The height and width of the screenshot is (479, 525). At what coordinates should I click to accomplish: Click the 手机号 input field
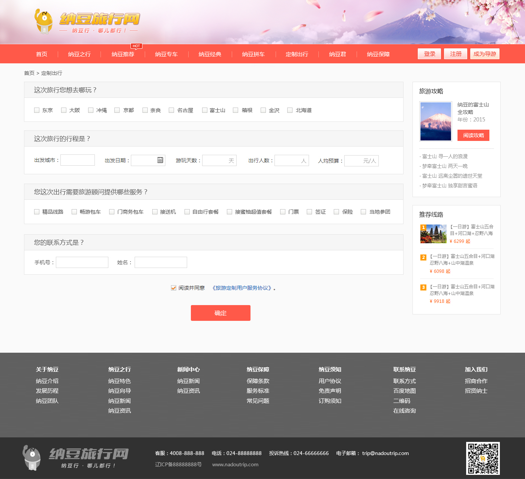coord(82,262)
